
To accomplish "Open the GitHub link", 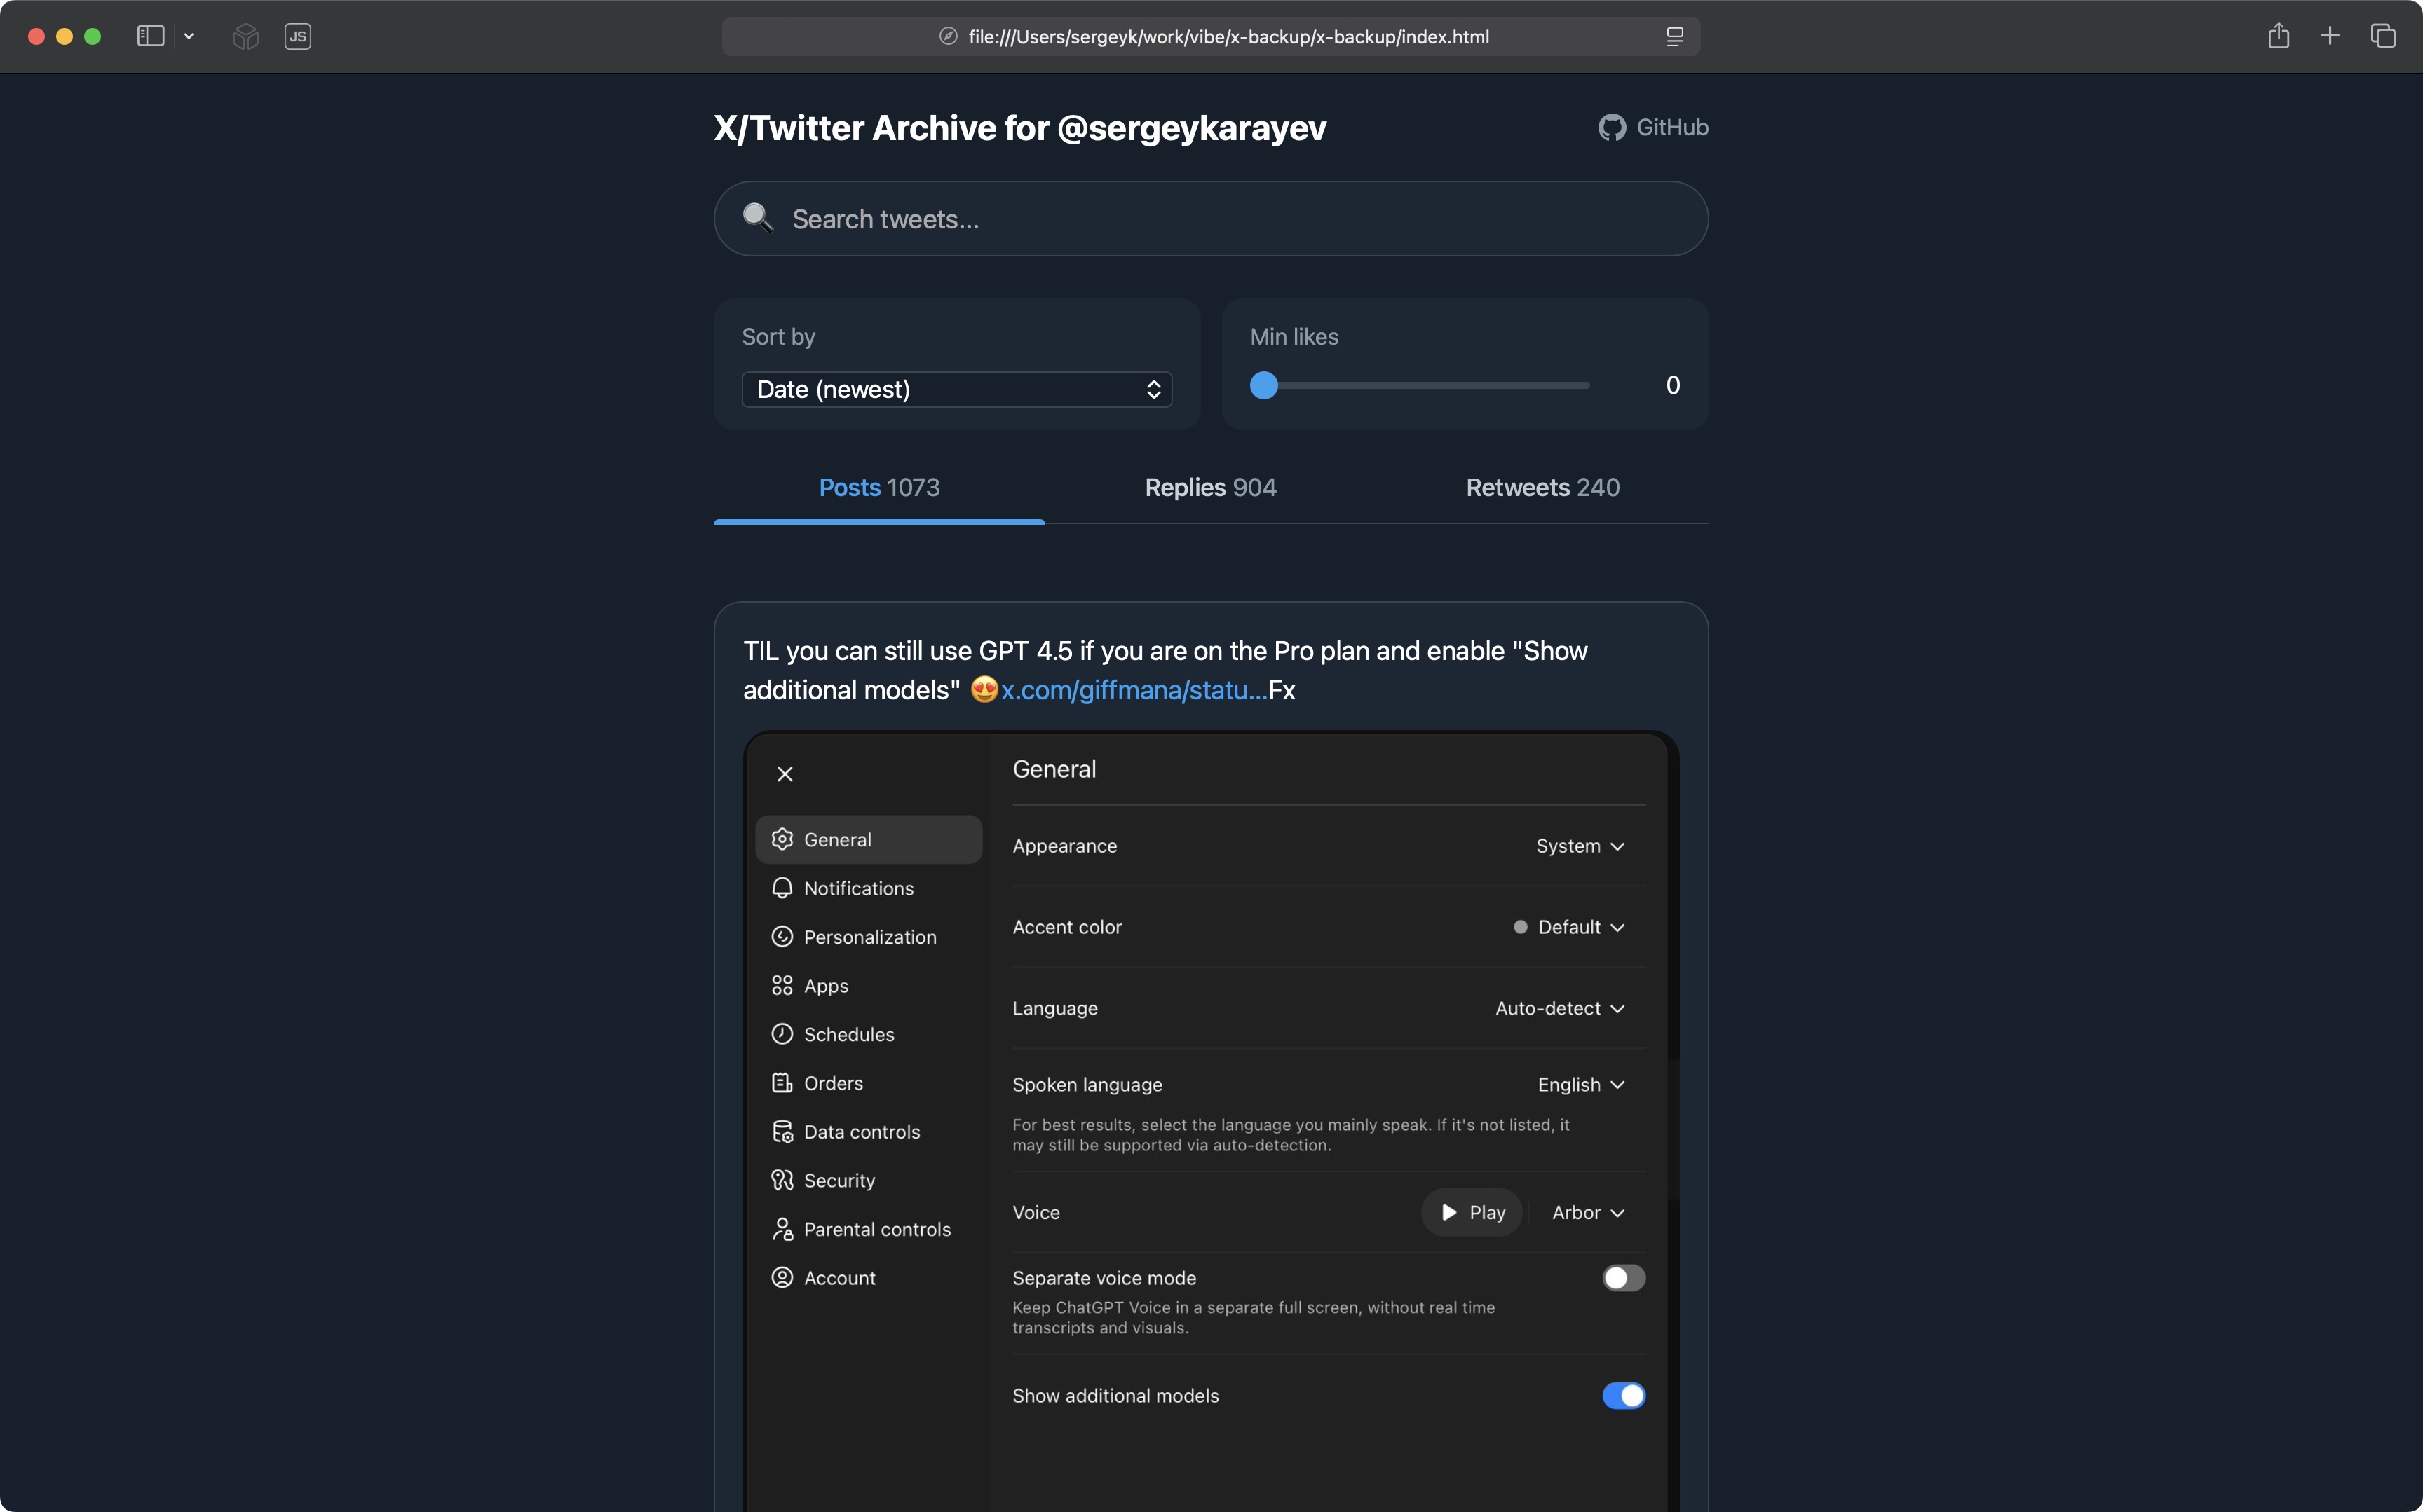I will pos(1654,127).
